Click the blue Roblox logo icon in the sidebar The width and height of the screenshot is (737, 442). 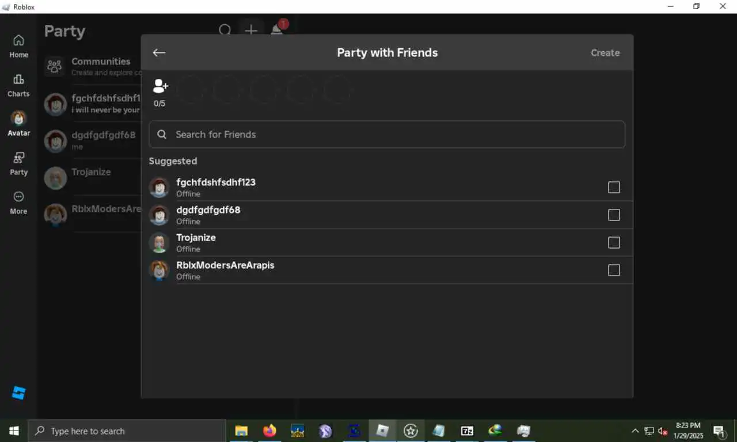click(19, 393)
